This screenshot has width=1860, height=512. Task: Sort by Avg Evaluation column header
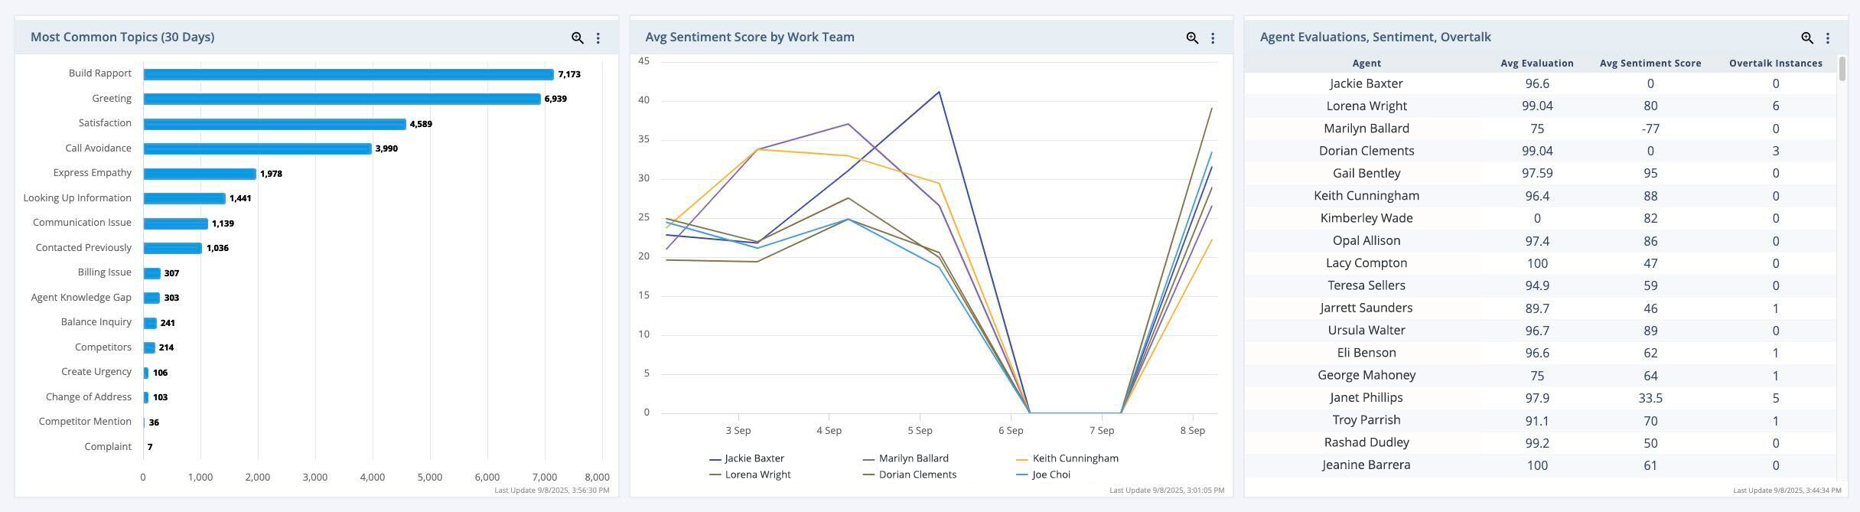coord(1536,64)
